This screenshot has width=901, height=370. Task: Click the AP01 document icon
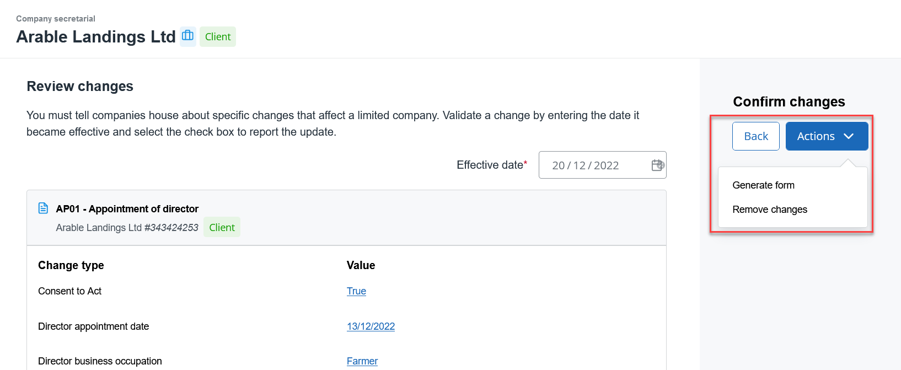[x=43, y=208]
